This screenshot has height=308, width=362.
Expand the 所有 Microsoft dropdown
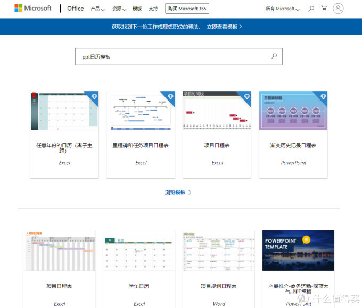click(x=282, y=9)
